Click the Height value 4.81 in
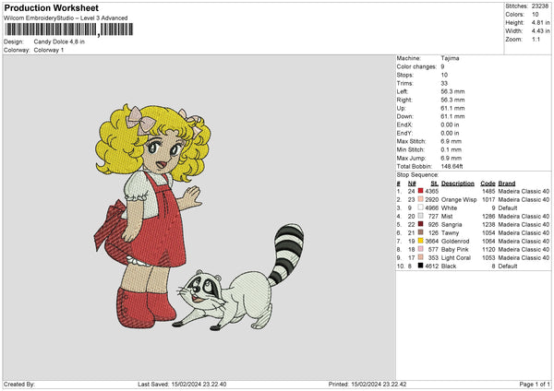Screen dimensions: 554x391 (x=540, y=22)
